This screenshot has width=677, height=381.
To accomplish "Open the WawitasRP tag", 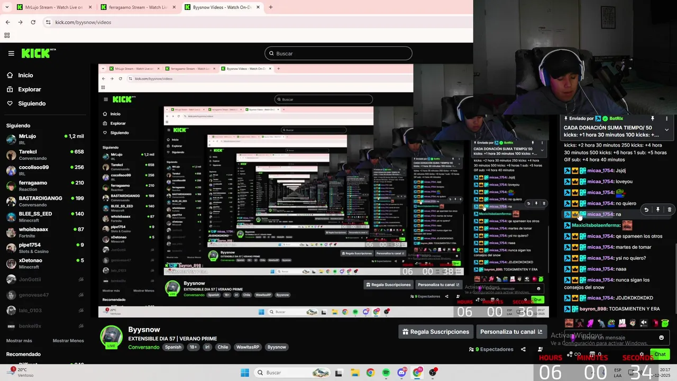I will [x=248, y=347].
